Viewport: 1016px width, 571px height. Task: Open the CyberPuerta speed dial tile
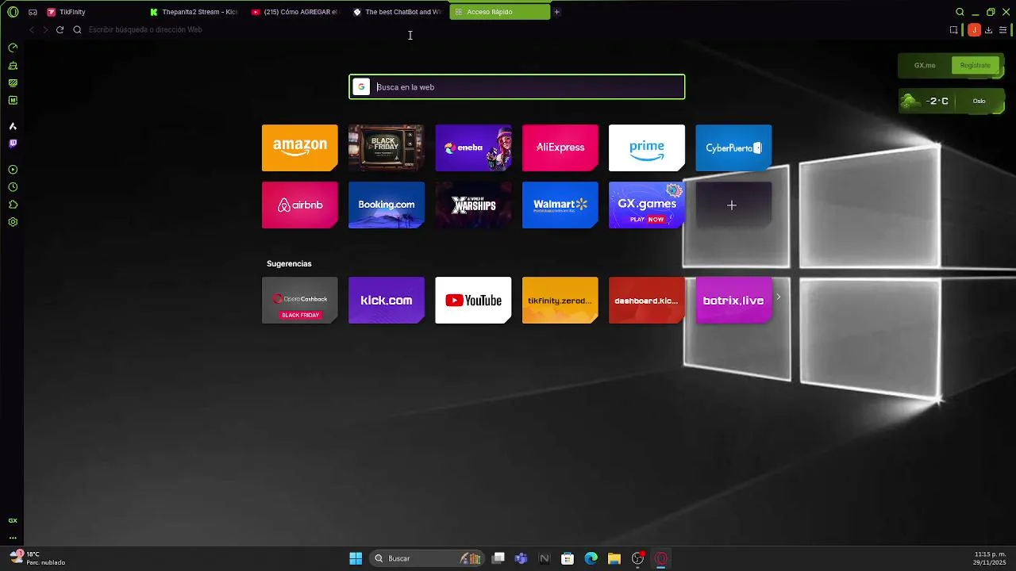pyautogui.click(x=733, y=148)
